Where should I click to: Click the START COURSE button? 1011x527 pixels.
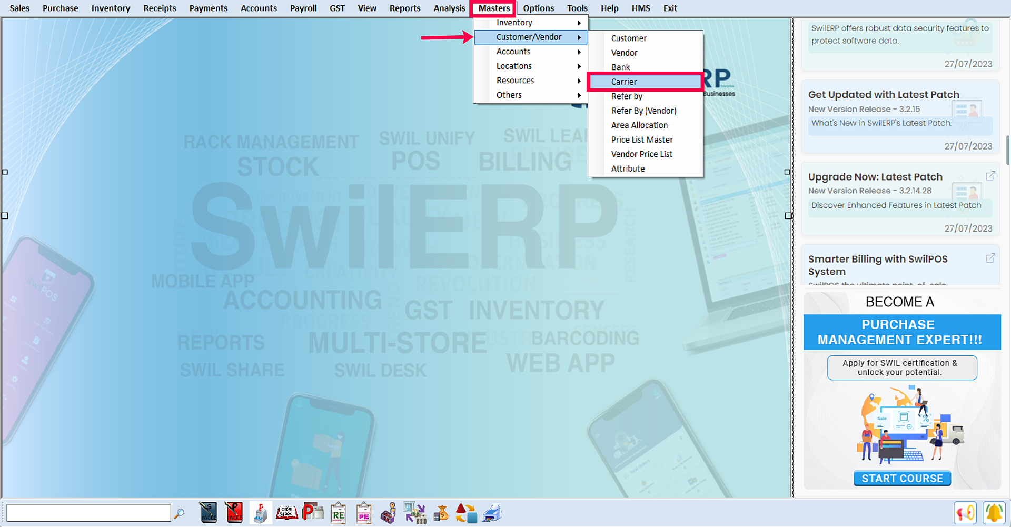tap(902, 479)
